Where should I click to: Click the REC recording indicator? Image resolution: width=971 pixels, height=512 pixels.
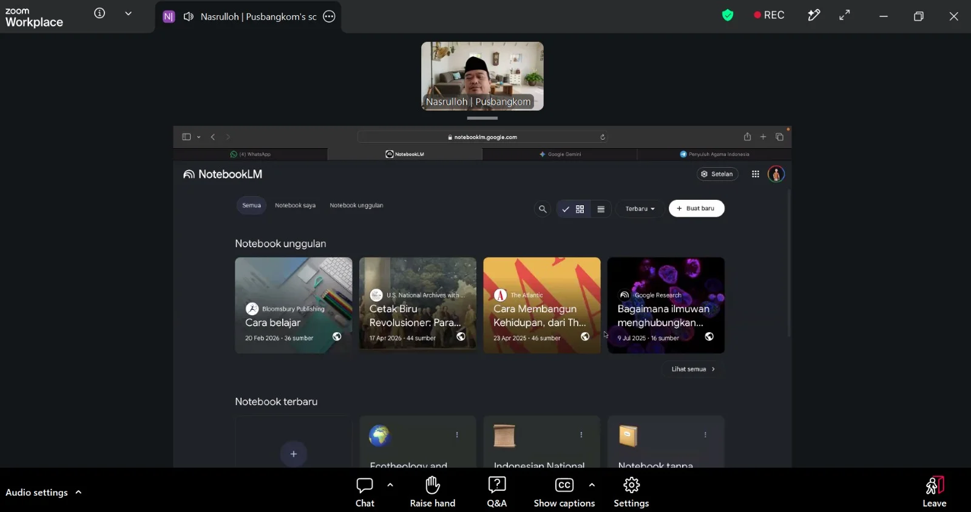769,15
